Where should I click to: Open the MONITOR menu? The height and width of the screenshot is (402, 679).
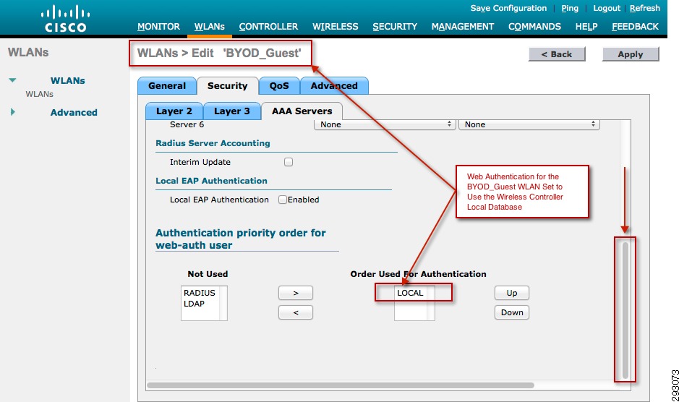[158, 27]
